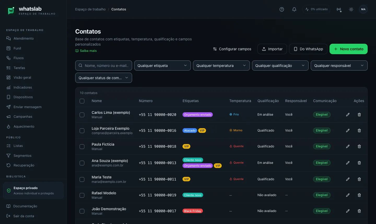Focus the name, number or e-mail search field
376x224 pixels.
click(x=104, y=66)
